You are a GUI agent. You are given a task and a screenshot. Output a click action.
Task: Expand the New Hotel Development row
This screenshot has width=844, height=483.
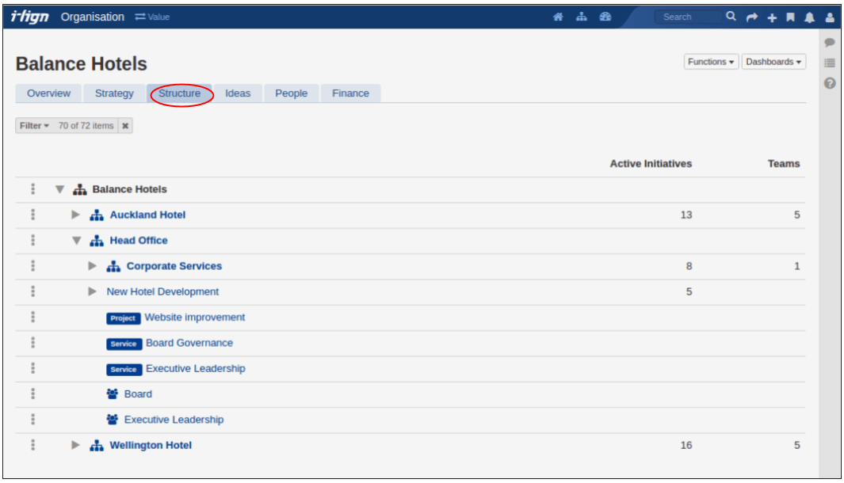[x=93, y=291]
